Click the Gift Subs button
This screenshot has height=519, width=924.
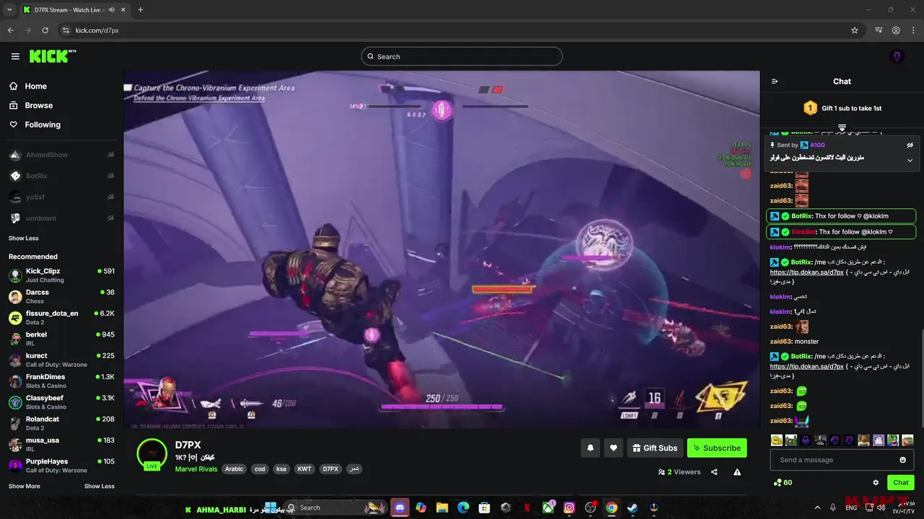pos(655,448)
